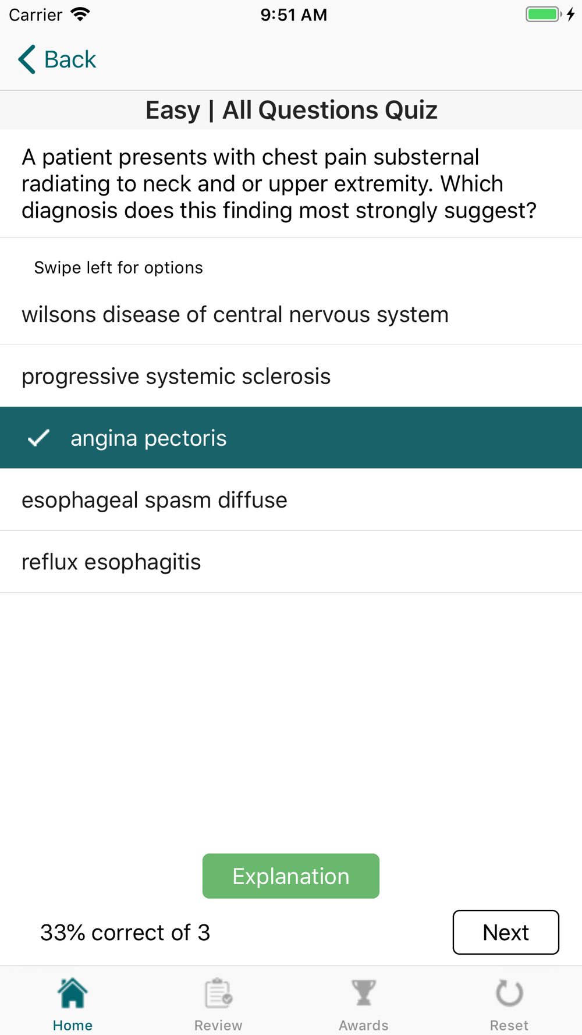Screen dimensions: 582x1035
Task: Tap the back chevron arrow
Action: pyautogui.click(x=27, y=59)
